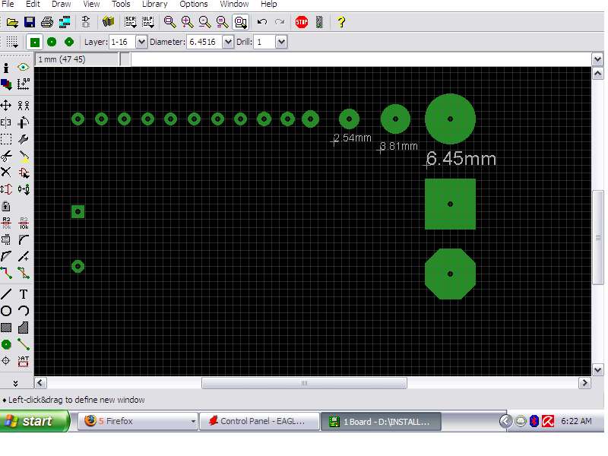Activate zoom select window tool
608x456 pixels.
click(x=240, y=22)
